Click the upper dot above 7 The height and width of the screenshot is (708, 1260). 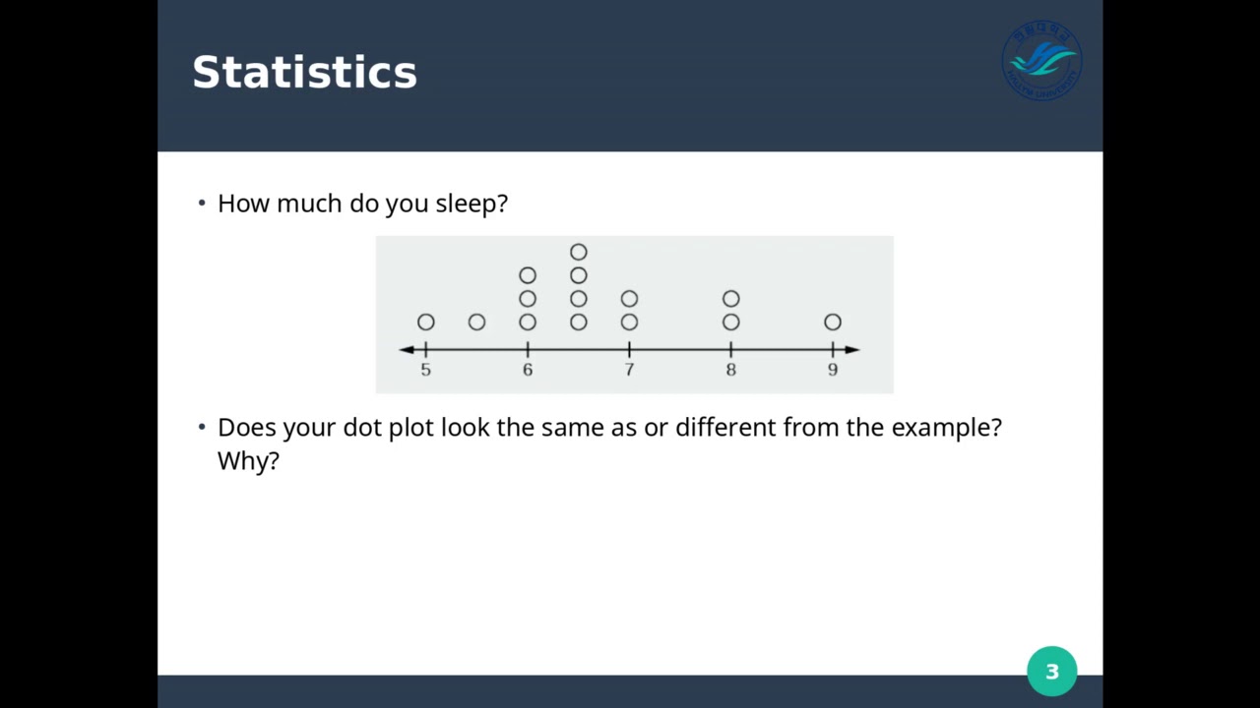pos(629,298)
